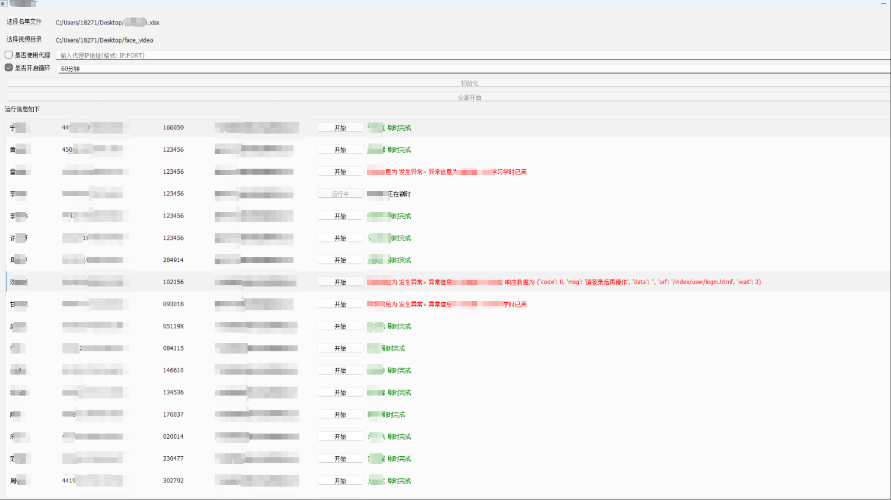
Task: Uncheck the 是否开启循环 checkbox
Action: [x=9, y=68]
